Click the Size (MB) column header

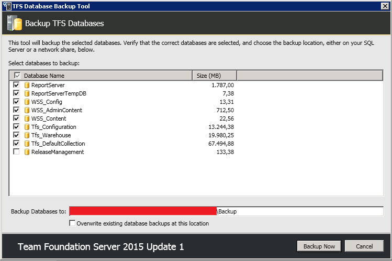(x=215, y=76)
